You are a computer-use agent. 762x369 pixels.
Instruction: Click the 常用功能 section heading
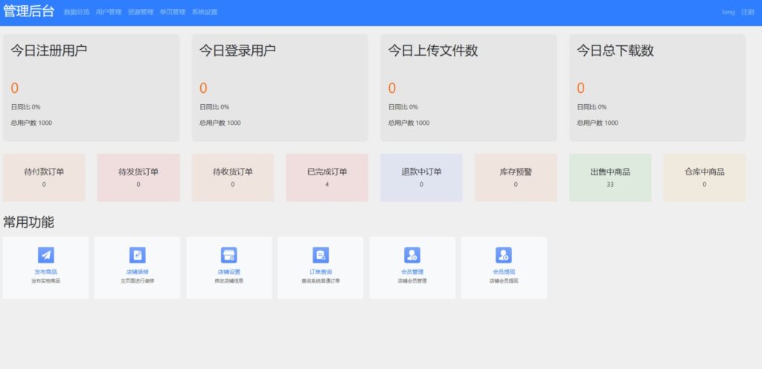tap(29, 222)
